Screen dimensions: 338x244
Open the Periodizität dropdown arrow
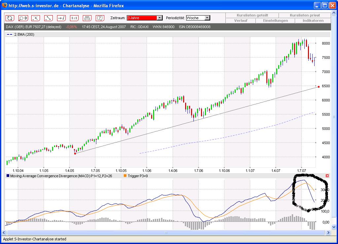[207, 18]
